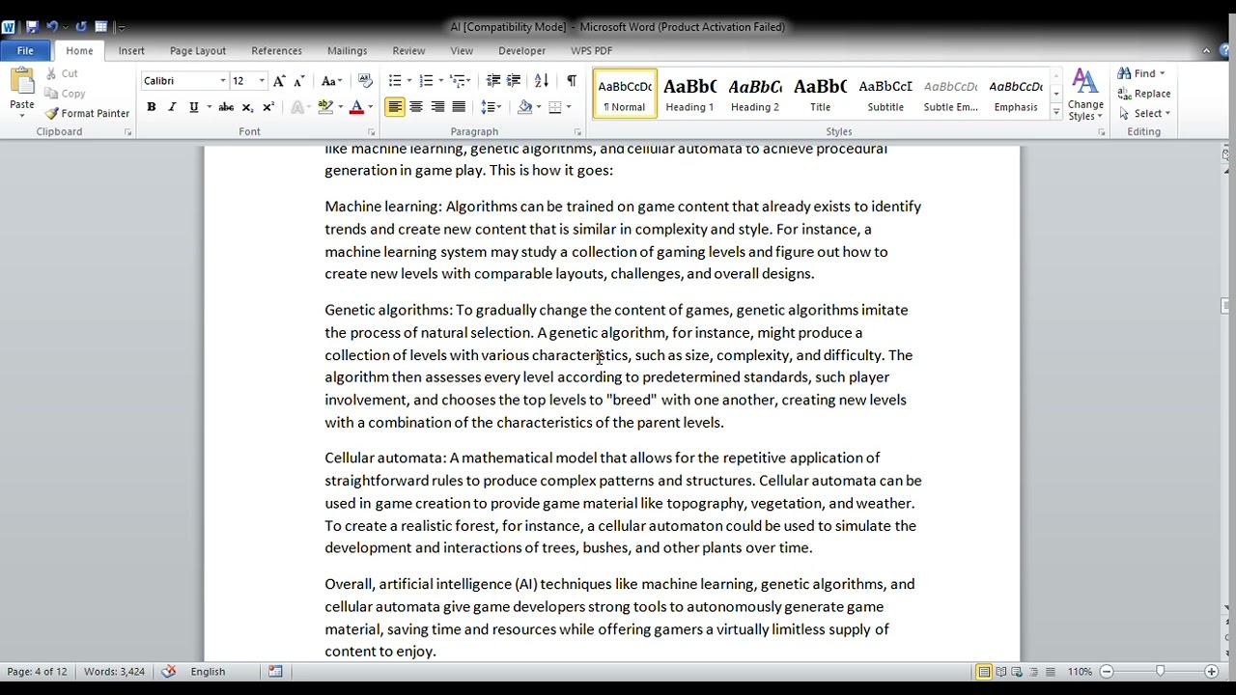Open the spelling and grammar check icon
This screenshot has height=695, width=1236.
pyautogui.click(x=169, y=672)
